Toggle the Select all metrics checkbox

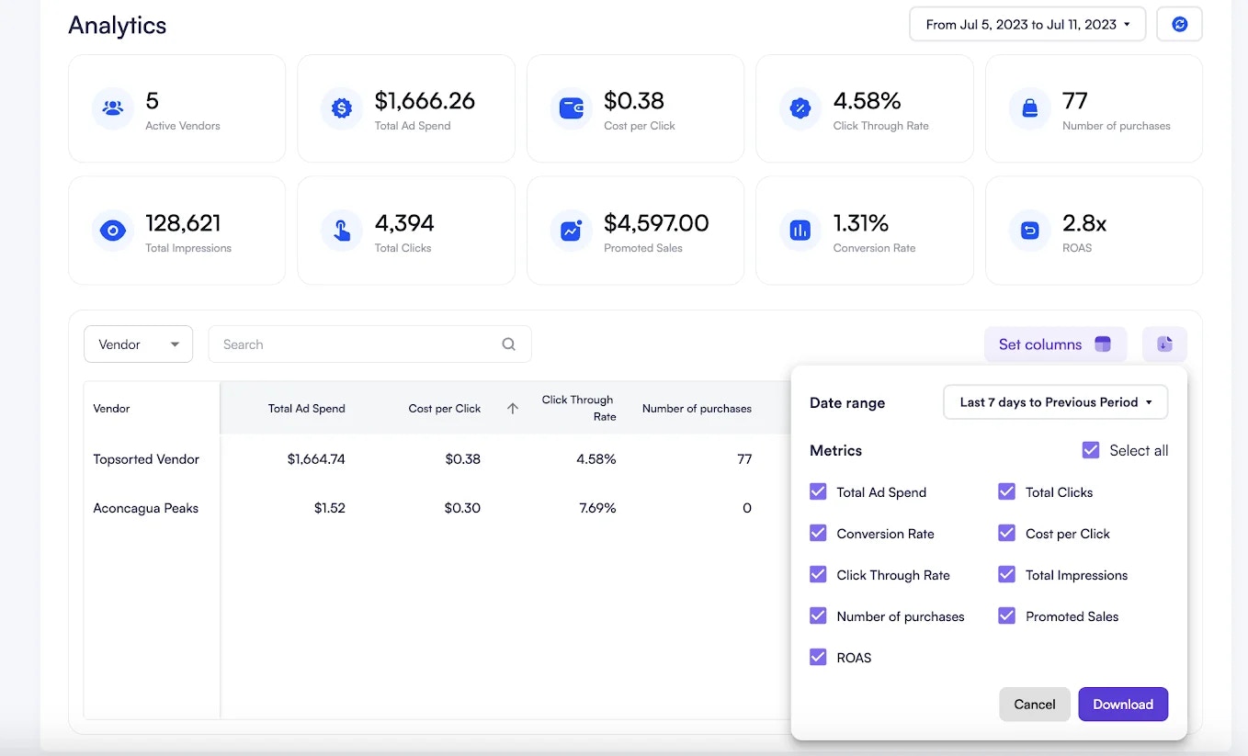(x=1091, y=450)
